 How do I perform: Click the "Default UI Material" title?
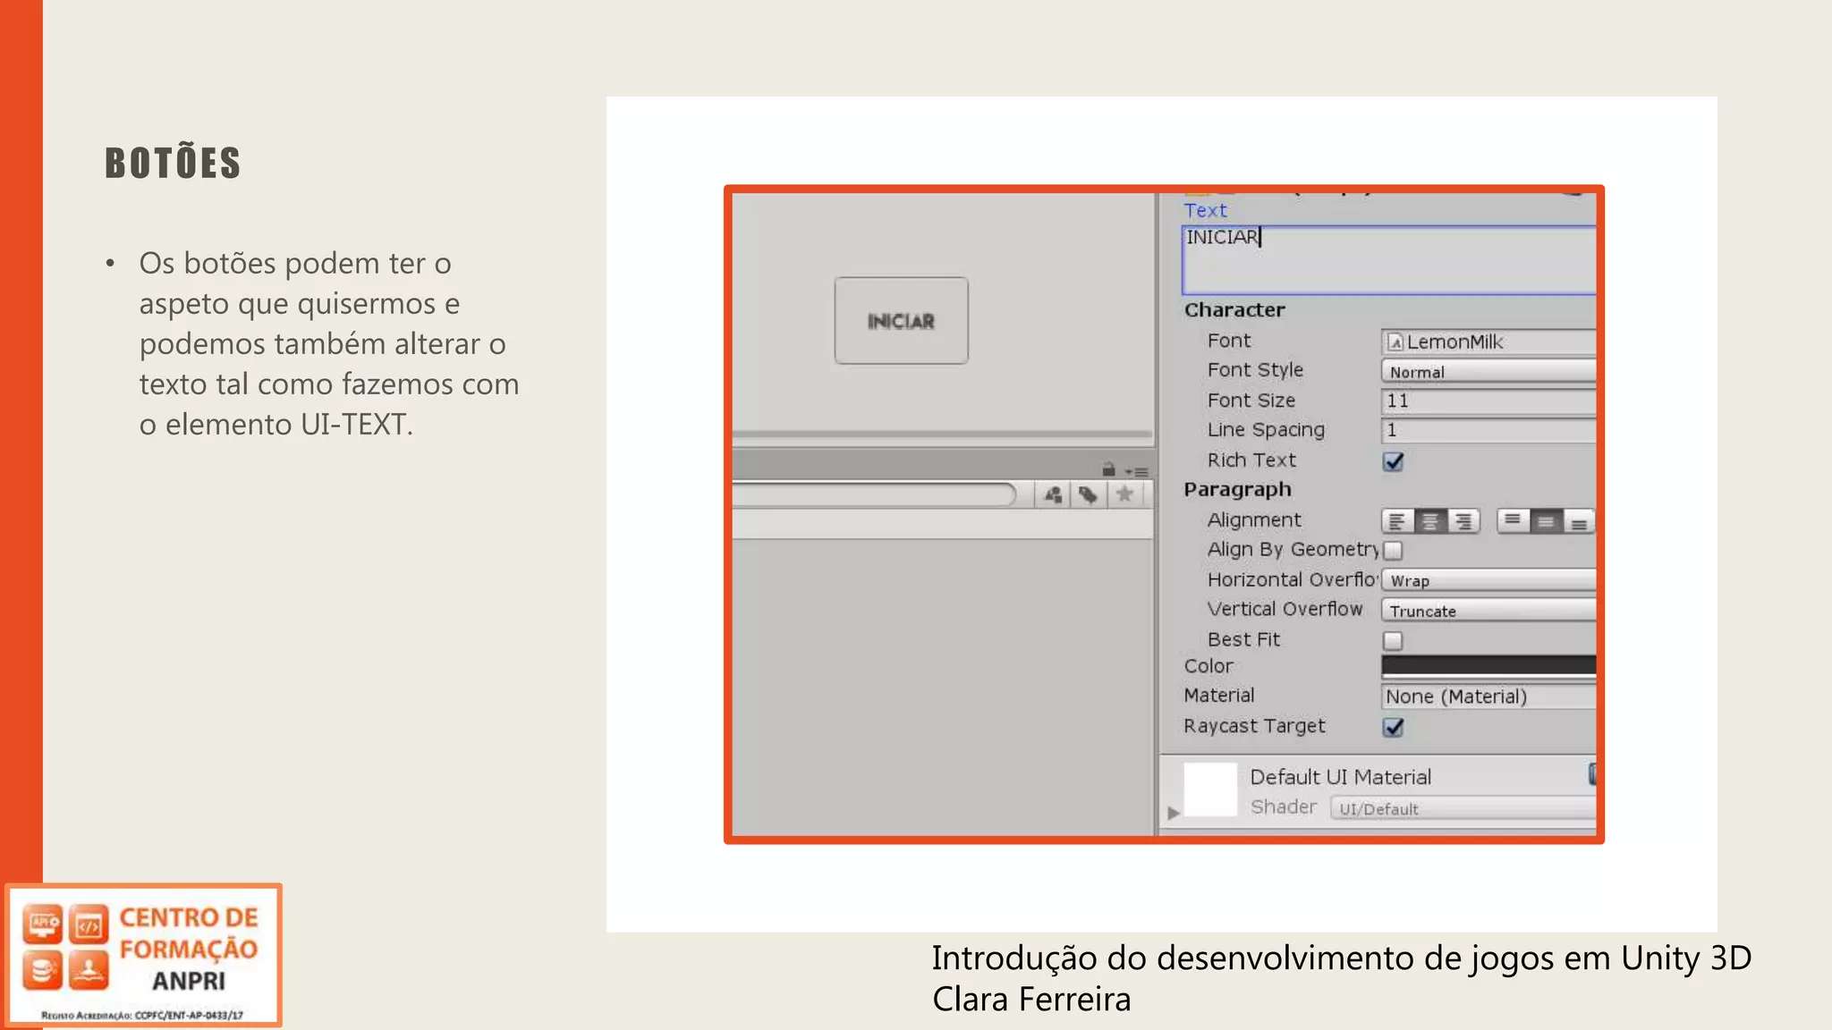click(1340, 777)
